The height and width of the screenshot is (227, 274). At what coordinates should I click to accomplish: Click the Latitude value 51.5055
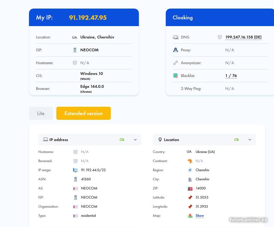(x=202, y=197)
